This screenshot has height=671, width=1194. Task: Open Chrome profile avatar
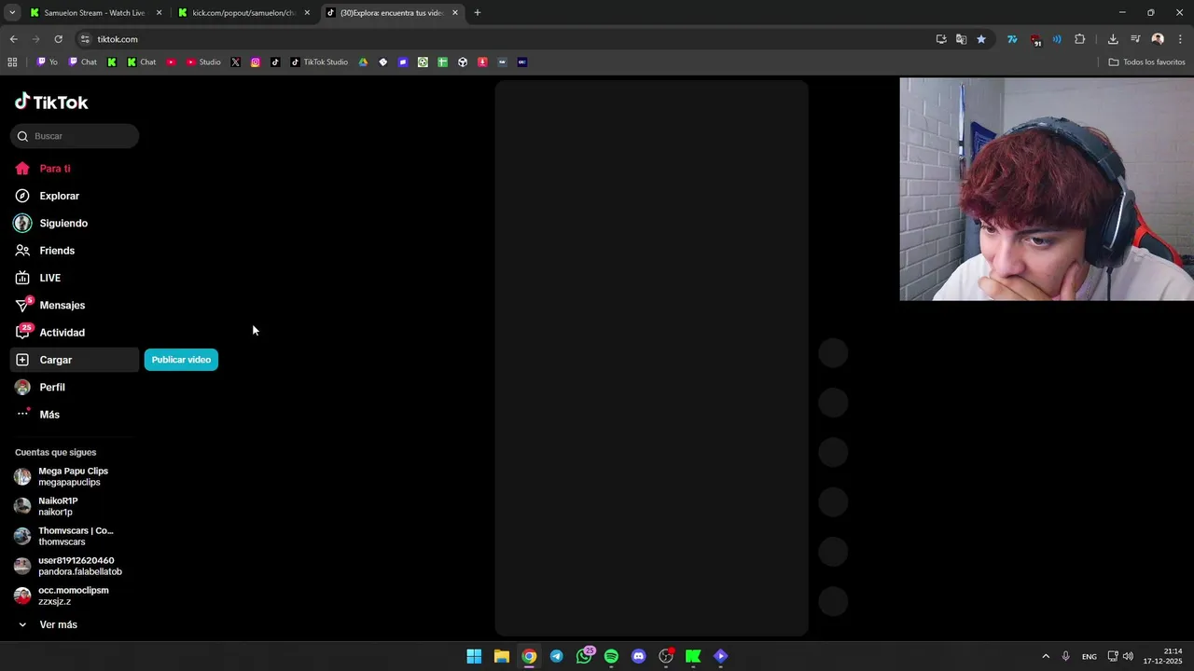[x=1158, y=39]
